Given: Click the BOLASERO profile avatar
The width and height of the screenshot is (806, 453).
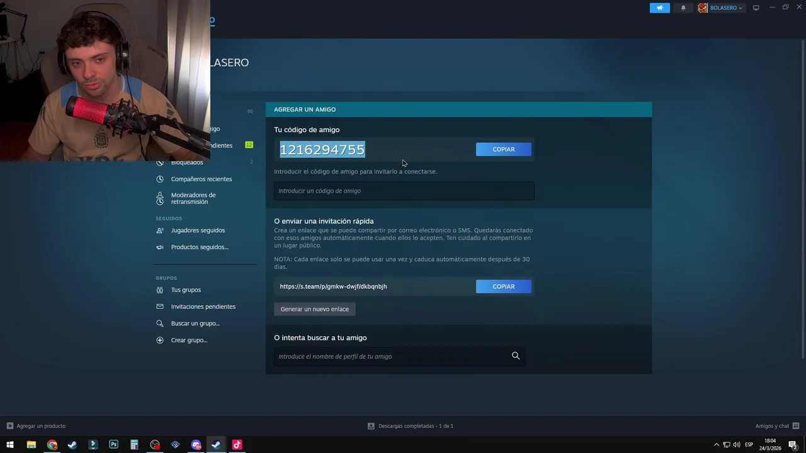Looking at the screenshot, I should coord(703,8).
